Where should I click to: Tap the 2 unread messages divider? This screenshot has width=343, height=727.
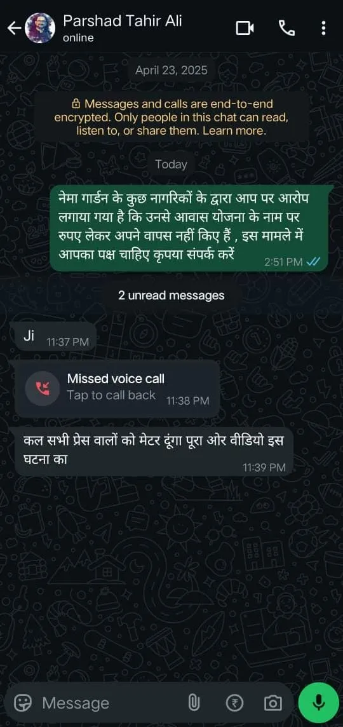171,296
